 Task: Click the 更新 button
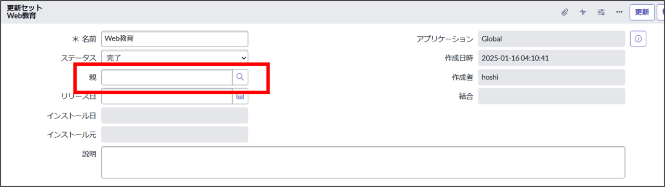tap(642, 12)
